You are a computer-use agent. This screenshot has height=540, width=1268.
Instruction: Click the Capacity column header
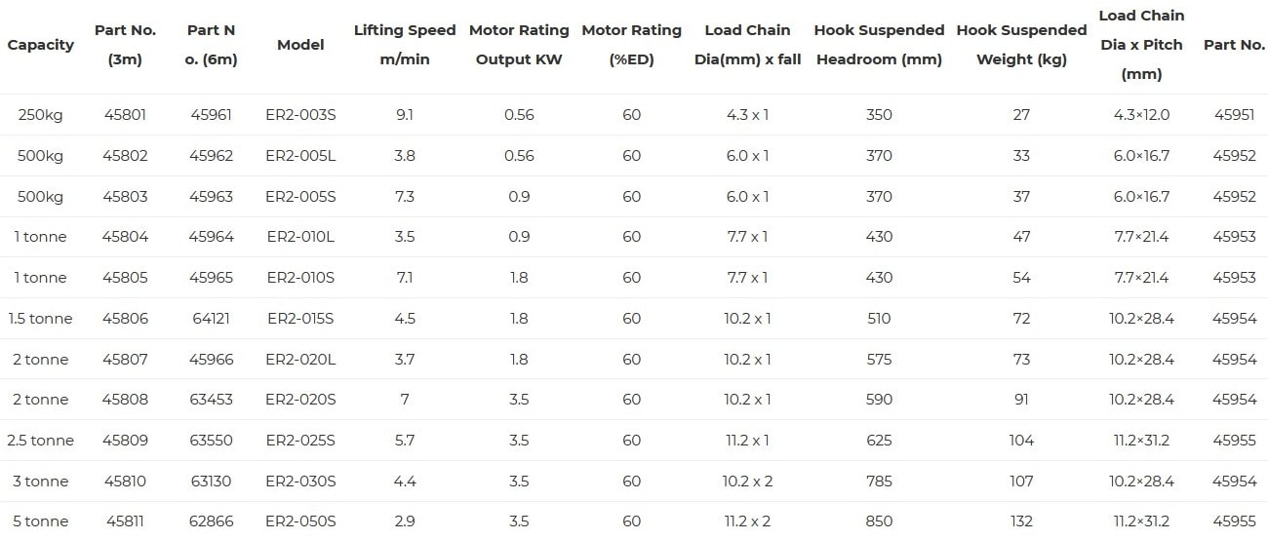tap(40, 45)
